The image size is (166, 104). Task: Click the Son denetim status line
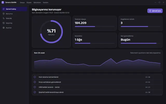(x=51, y=13)
